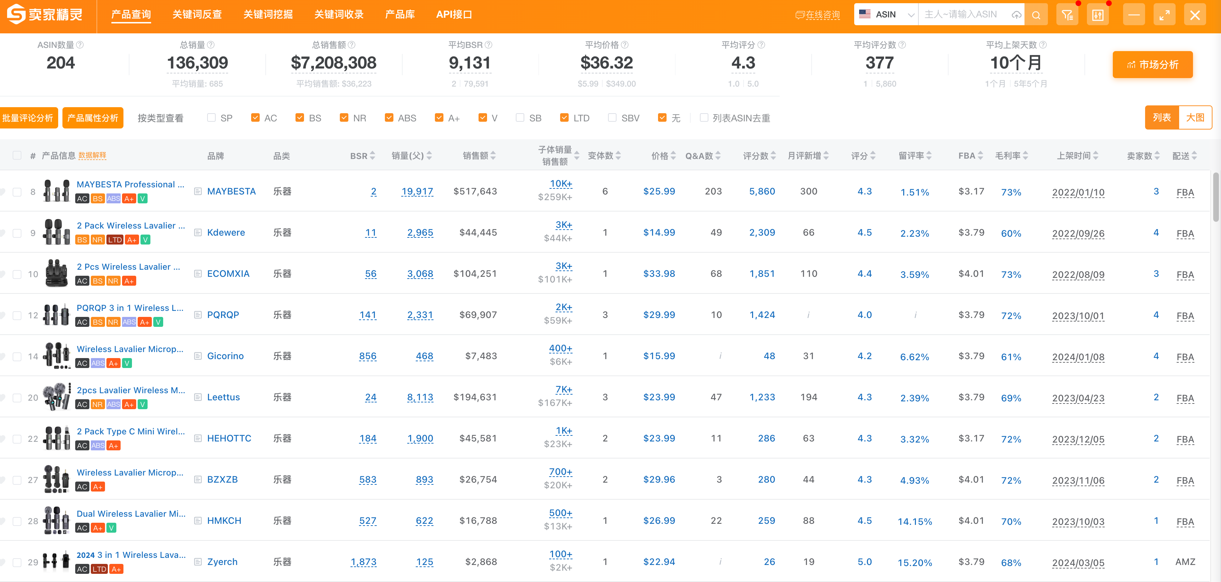Open the detail icon beside MAYBESTA brand
1221x582 pixels.
198,191
